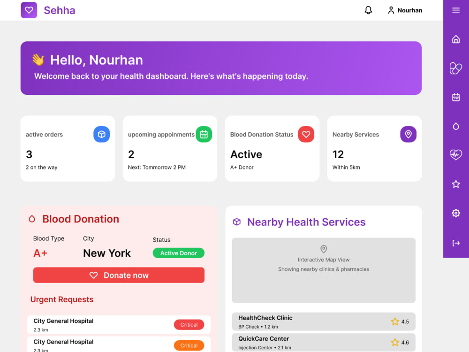Click red heart icon on Blood Donation Status
Screen dimensions: 469x352
[x=306, y=134]
